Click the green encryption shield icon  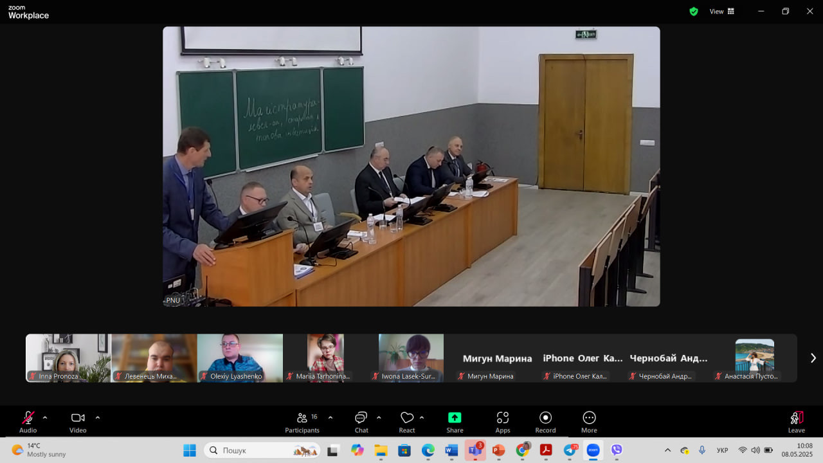pyautogui.click(x=694, y=12)
